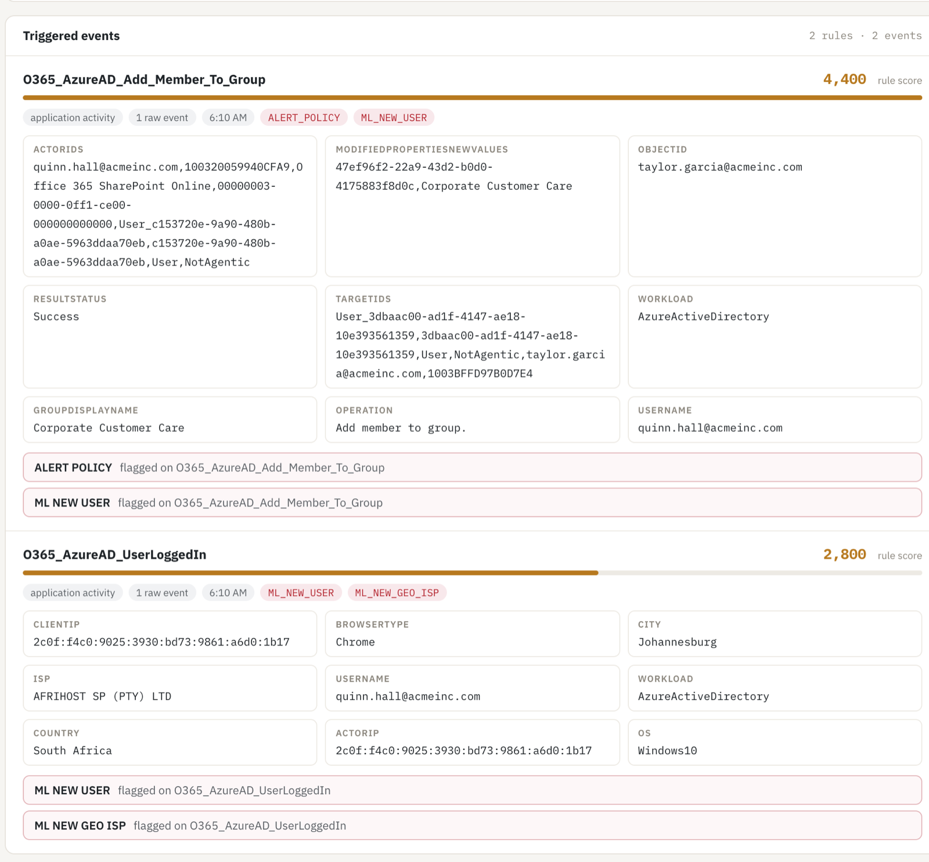The image size is (929, 862).
Task: Click the CLIENTIP address value
Action: coord(161,642)
